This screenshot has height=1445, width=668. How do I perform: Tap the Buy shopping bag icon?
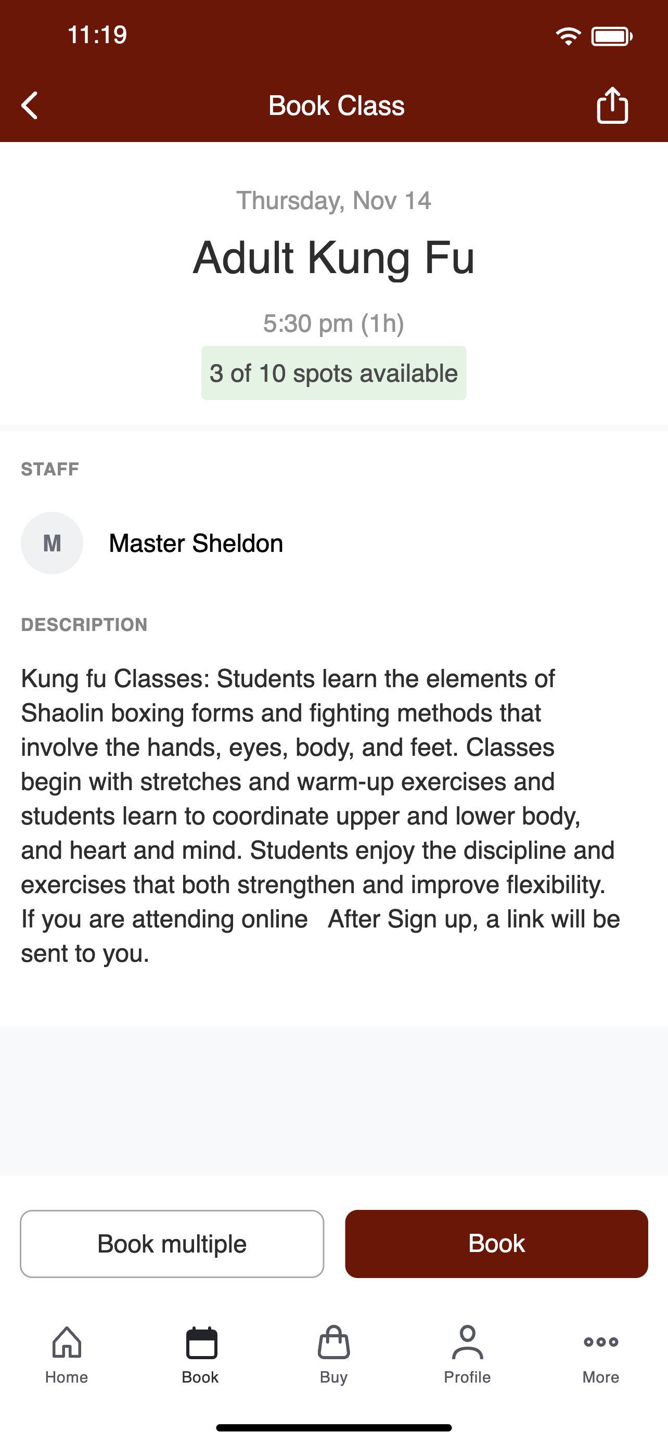(x=333, y=1343)
